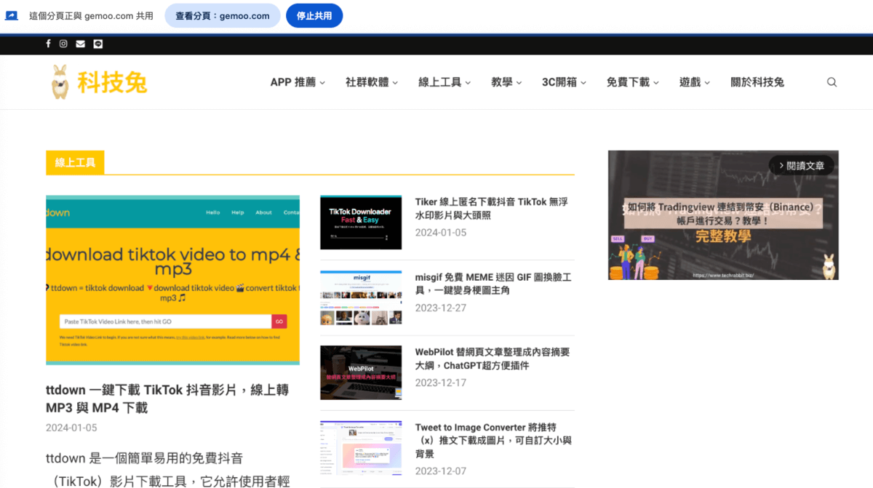Open the Tiker TikTok article link
This screenshot has width=873, height=488.
[x=491, y=208]
